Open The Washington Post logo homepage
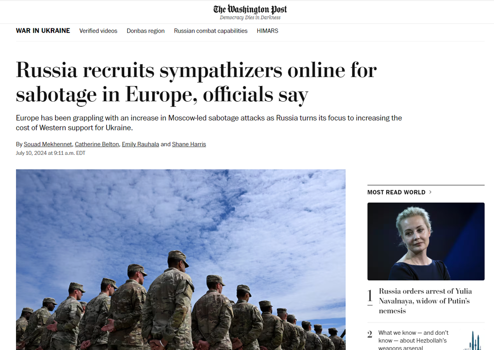Screen dimensions: 494x350 tap(250, 9)
